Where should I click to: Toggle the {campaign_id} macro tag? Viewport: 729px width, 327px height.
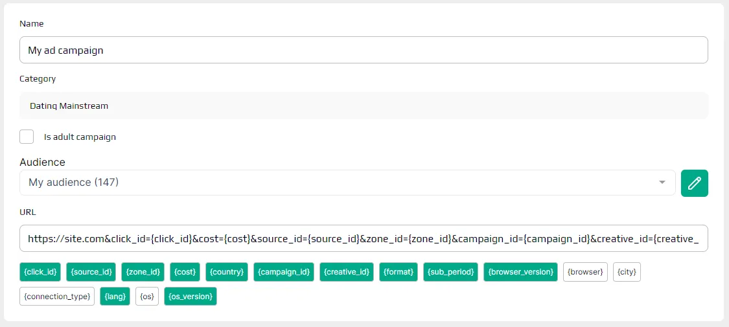(x=284, y=272)
